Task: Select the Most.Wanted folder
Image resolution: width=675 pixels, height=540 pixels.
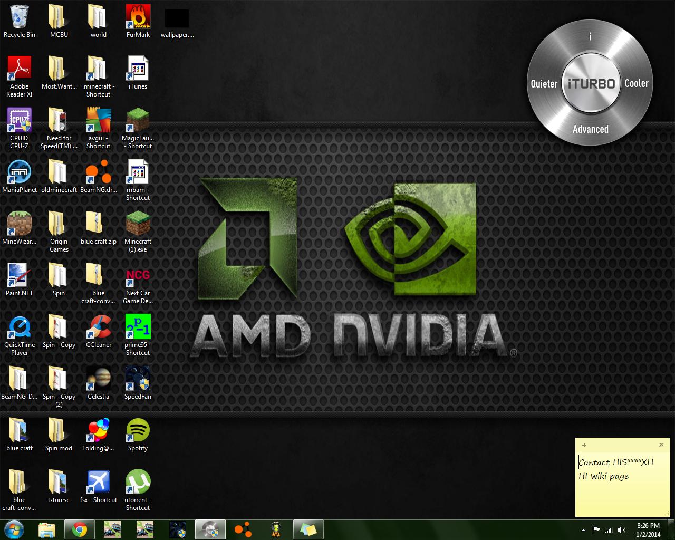Action: pos(59,73)
